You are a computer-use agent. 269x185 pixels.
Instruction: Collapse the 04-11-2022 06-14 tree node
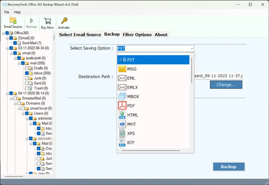click(x=7, y=93)
